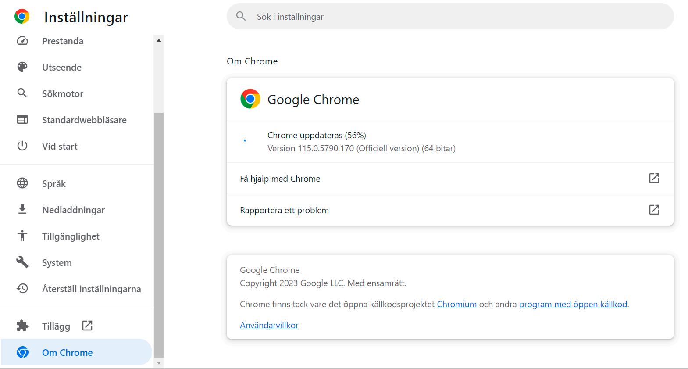Click the Utseende palette icon

(x=22, y=67)
